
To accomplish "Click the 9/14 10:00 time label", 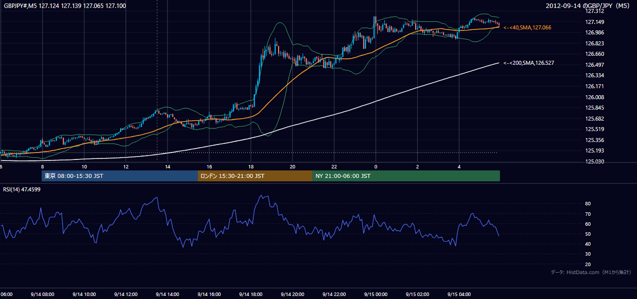I will pos(84,295).
